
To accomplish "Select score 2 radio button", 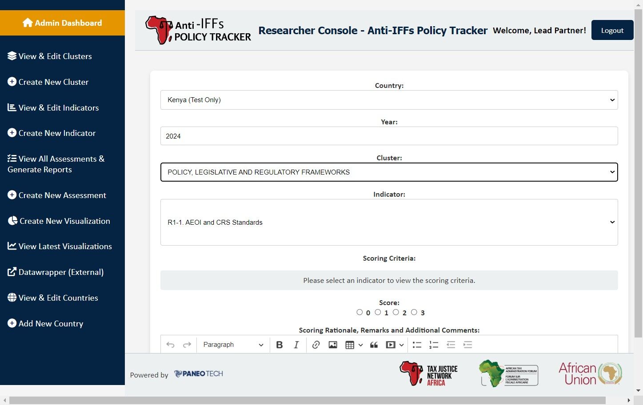I will point(396,312).
